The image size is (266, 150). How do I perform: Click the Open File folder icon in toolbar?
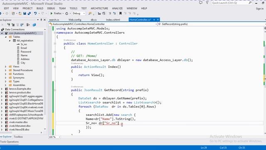click(20, 13)
